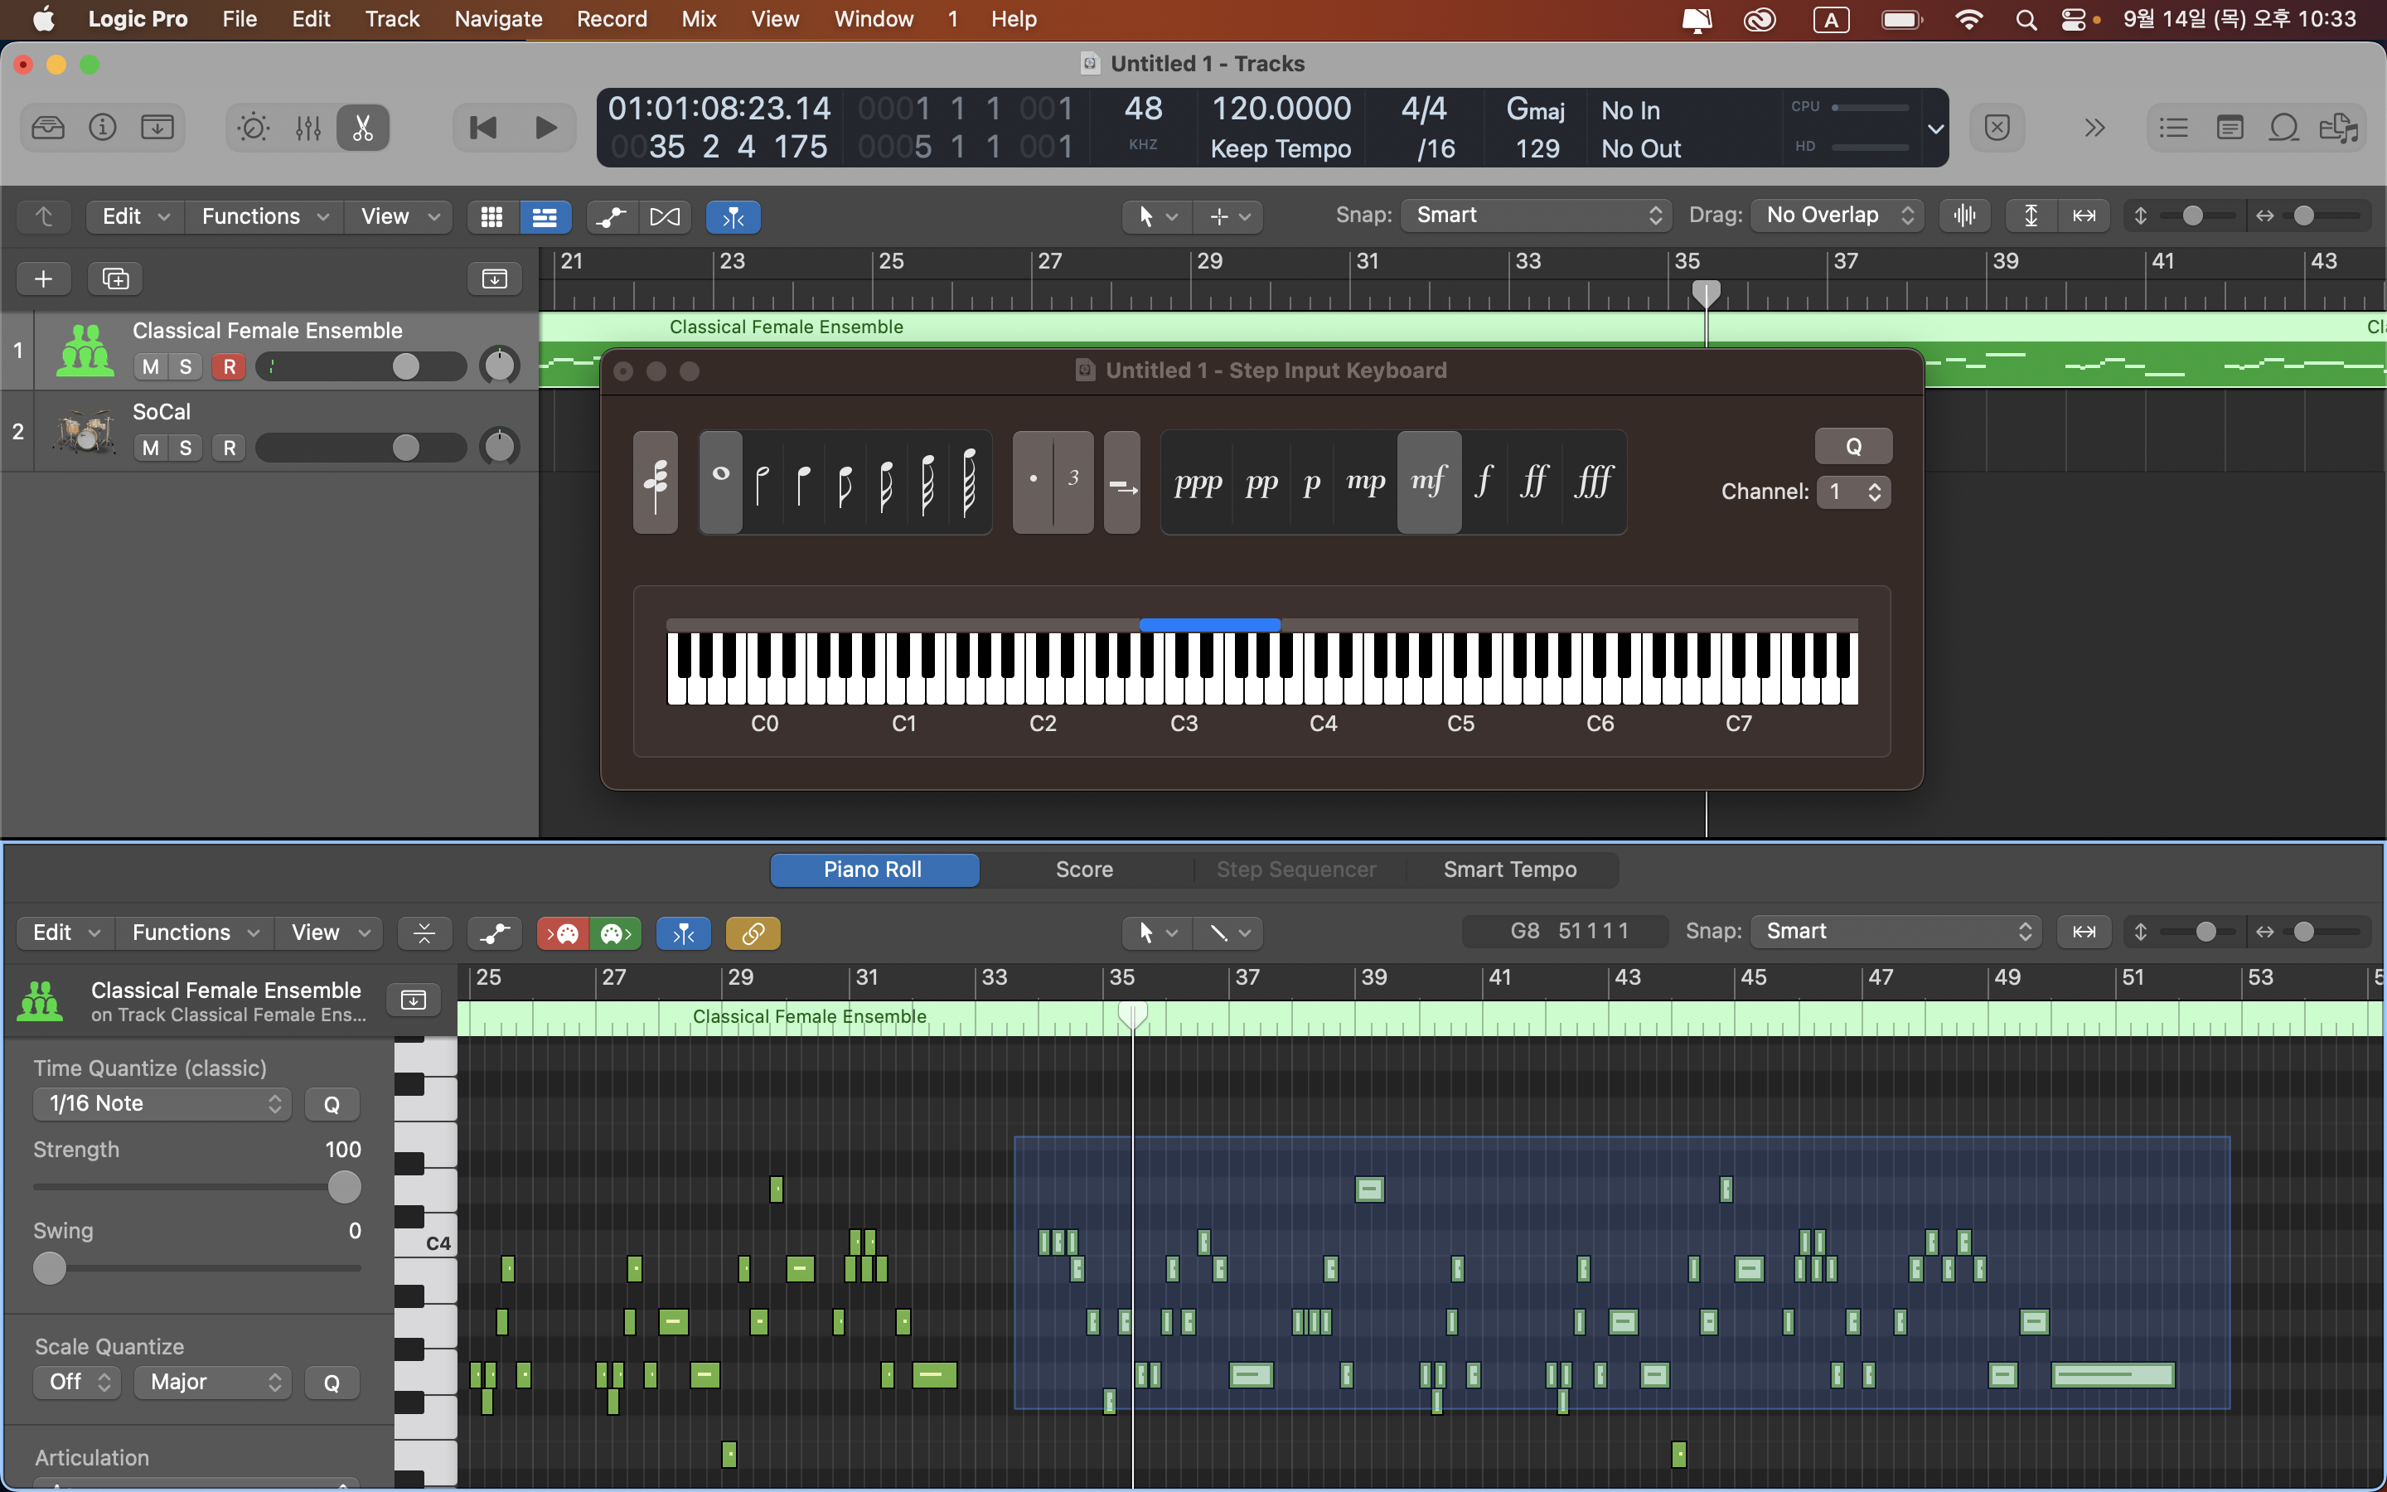Mute the SoCal track
The height and width of the screenshot is (1492, 2387).
pyautogui.click(x=150, y=448)
